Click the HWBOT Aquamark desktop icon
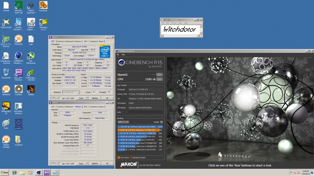Viewport: 314px width, 176px height. 31,5
